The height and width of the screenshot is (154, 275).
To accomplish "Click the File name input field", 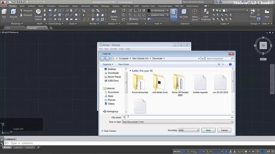I will click(x=177, y=117).
